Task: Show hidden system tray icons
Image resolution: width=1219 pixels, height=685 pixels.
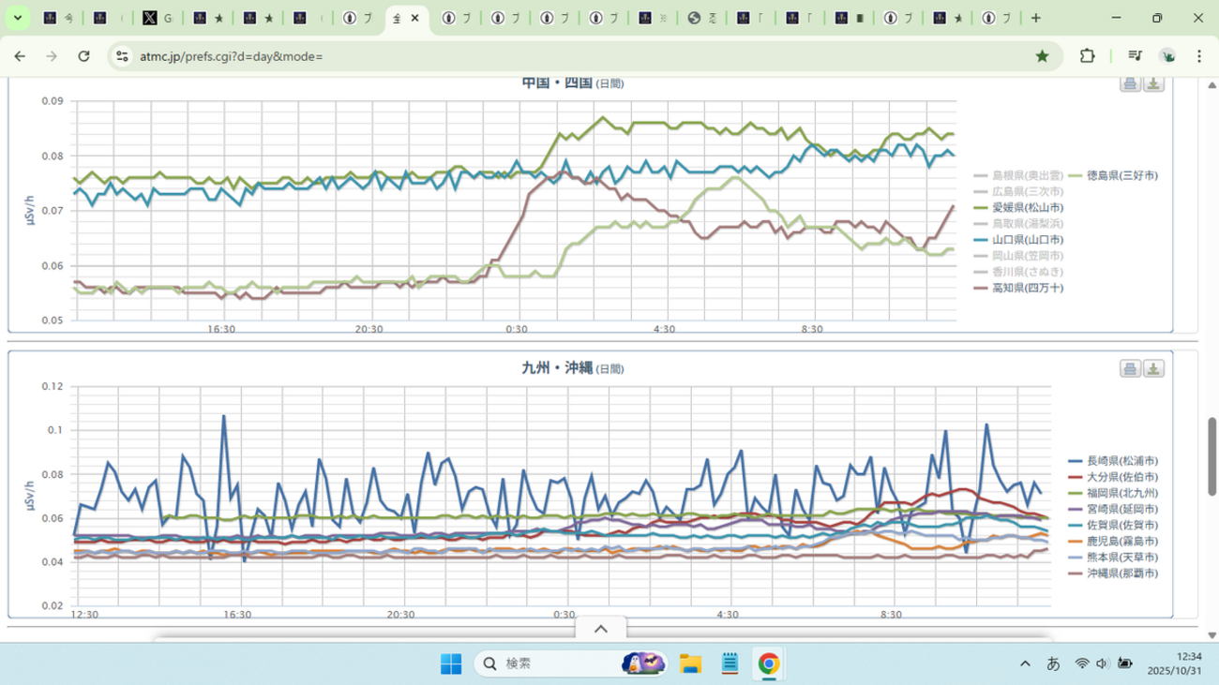Action: (1024, 664)
